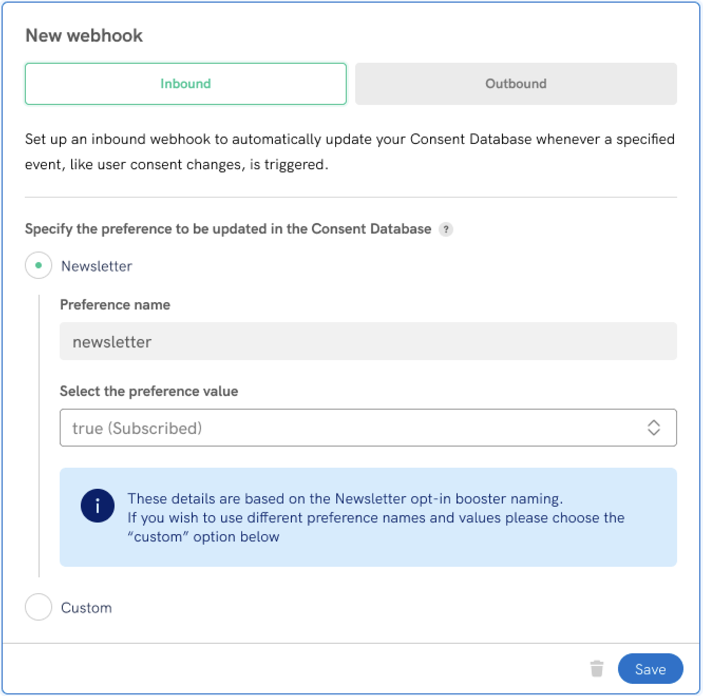This screenshot has width=703, height=696.
Task: Switch to the Outbound tab
Action: [x=516, y=83]
